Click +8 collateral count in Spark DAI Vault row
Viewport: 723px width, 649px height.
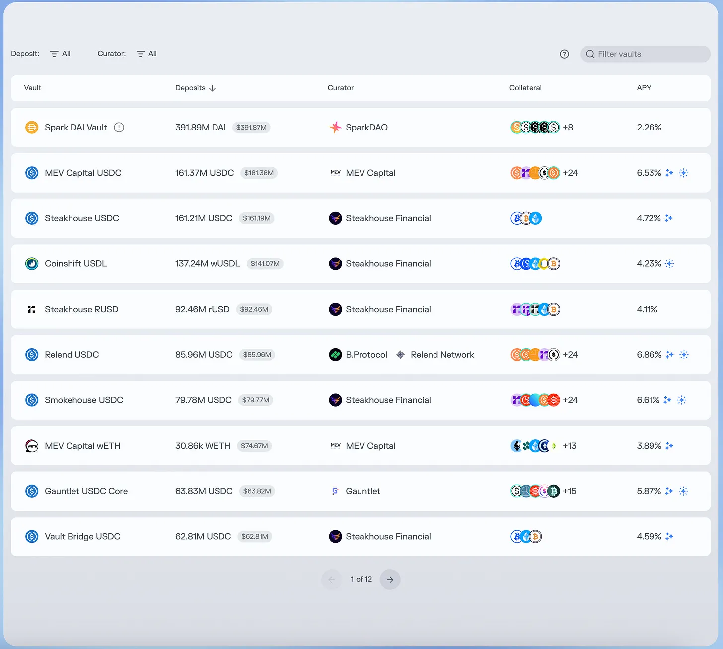coord(568,128)
